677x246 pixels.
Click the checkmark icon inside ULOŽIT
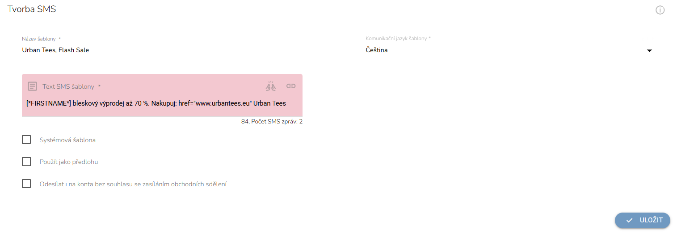tap(629, 220)
